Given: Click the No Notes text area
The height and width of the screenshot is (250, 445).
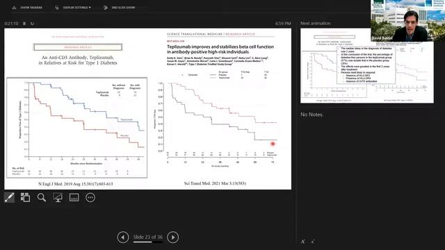Looking at the screenshot, I should pyautogui.click(x=311, y=115).
